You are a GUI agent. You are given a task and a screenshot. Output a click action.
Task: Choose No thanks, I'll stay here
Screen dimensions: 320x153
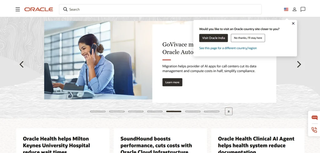click(x=248, y=38)
